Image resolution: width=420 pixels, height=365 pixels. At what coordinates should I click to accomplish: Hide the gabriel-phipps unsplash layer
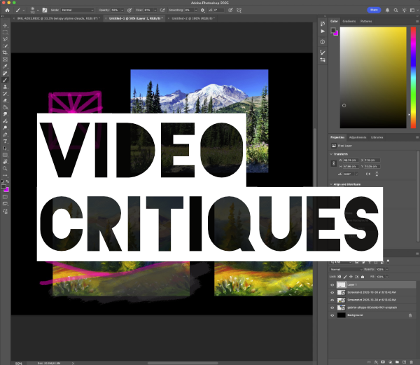tap(332, 308)
